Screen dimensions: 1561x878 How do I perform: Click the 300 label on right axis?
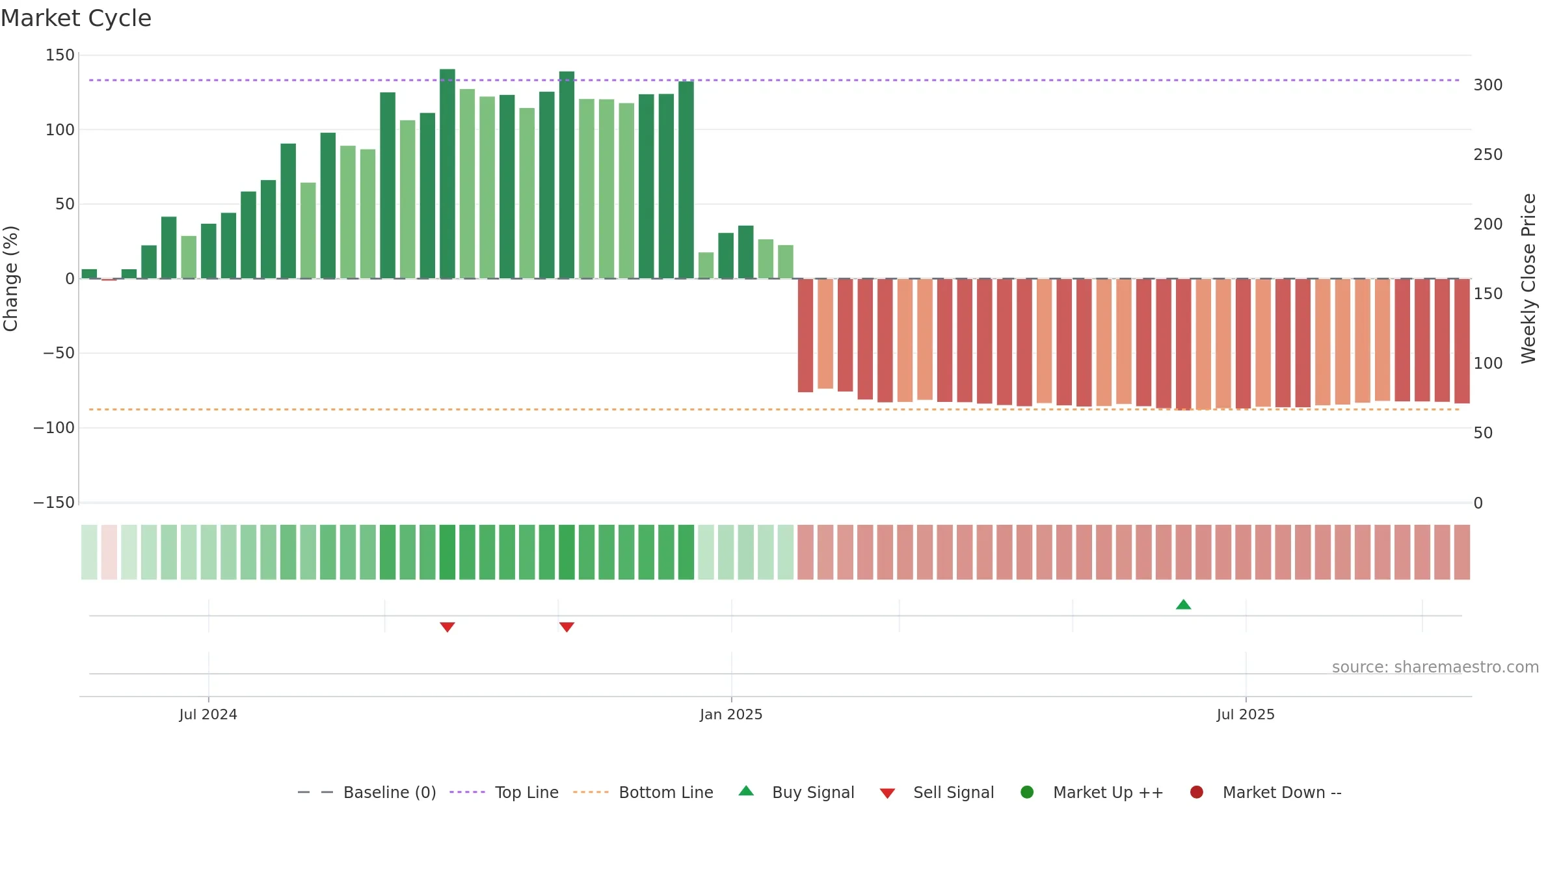pyautogui.click(x=1488, y=85)
